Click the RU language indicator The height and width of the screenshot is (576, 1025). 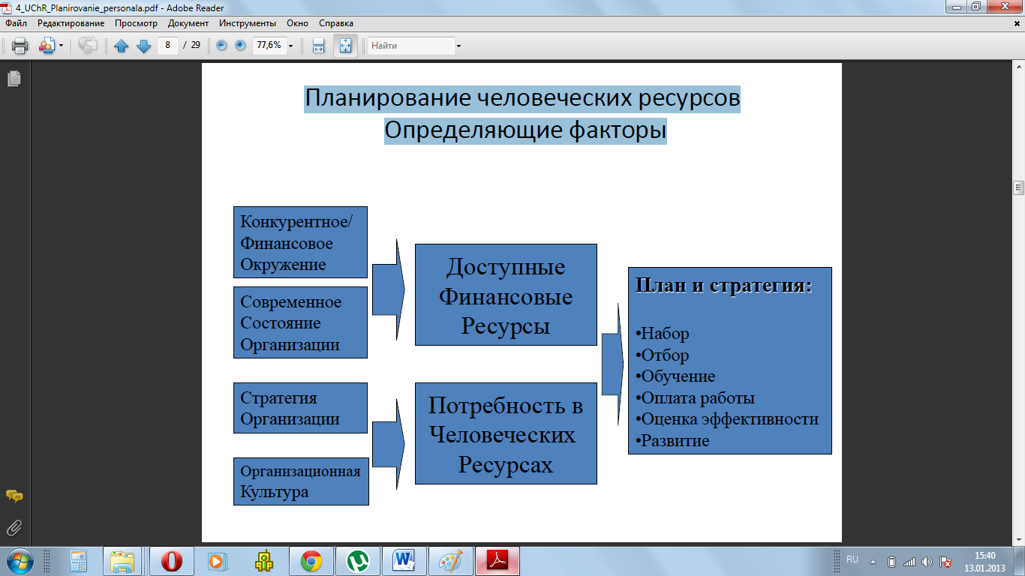click(x=852, y=559)
